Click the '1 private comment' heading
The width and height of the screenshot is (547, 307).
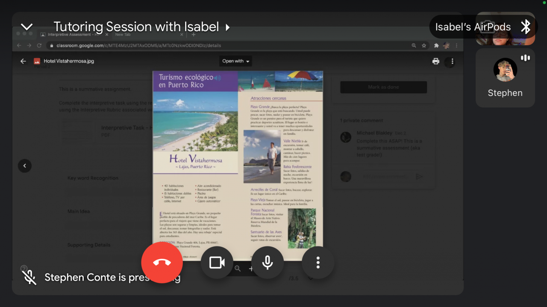coord(362,121)
